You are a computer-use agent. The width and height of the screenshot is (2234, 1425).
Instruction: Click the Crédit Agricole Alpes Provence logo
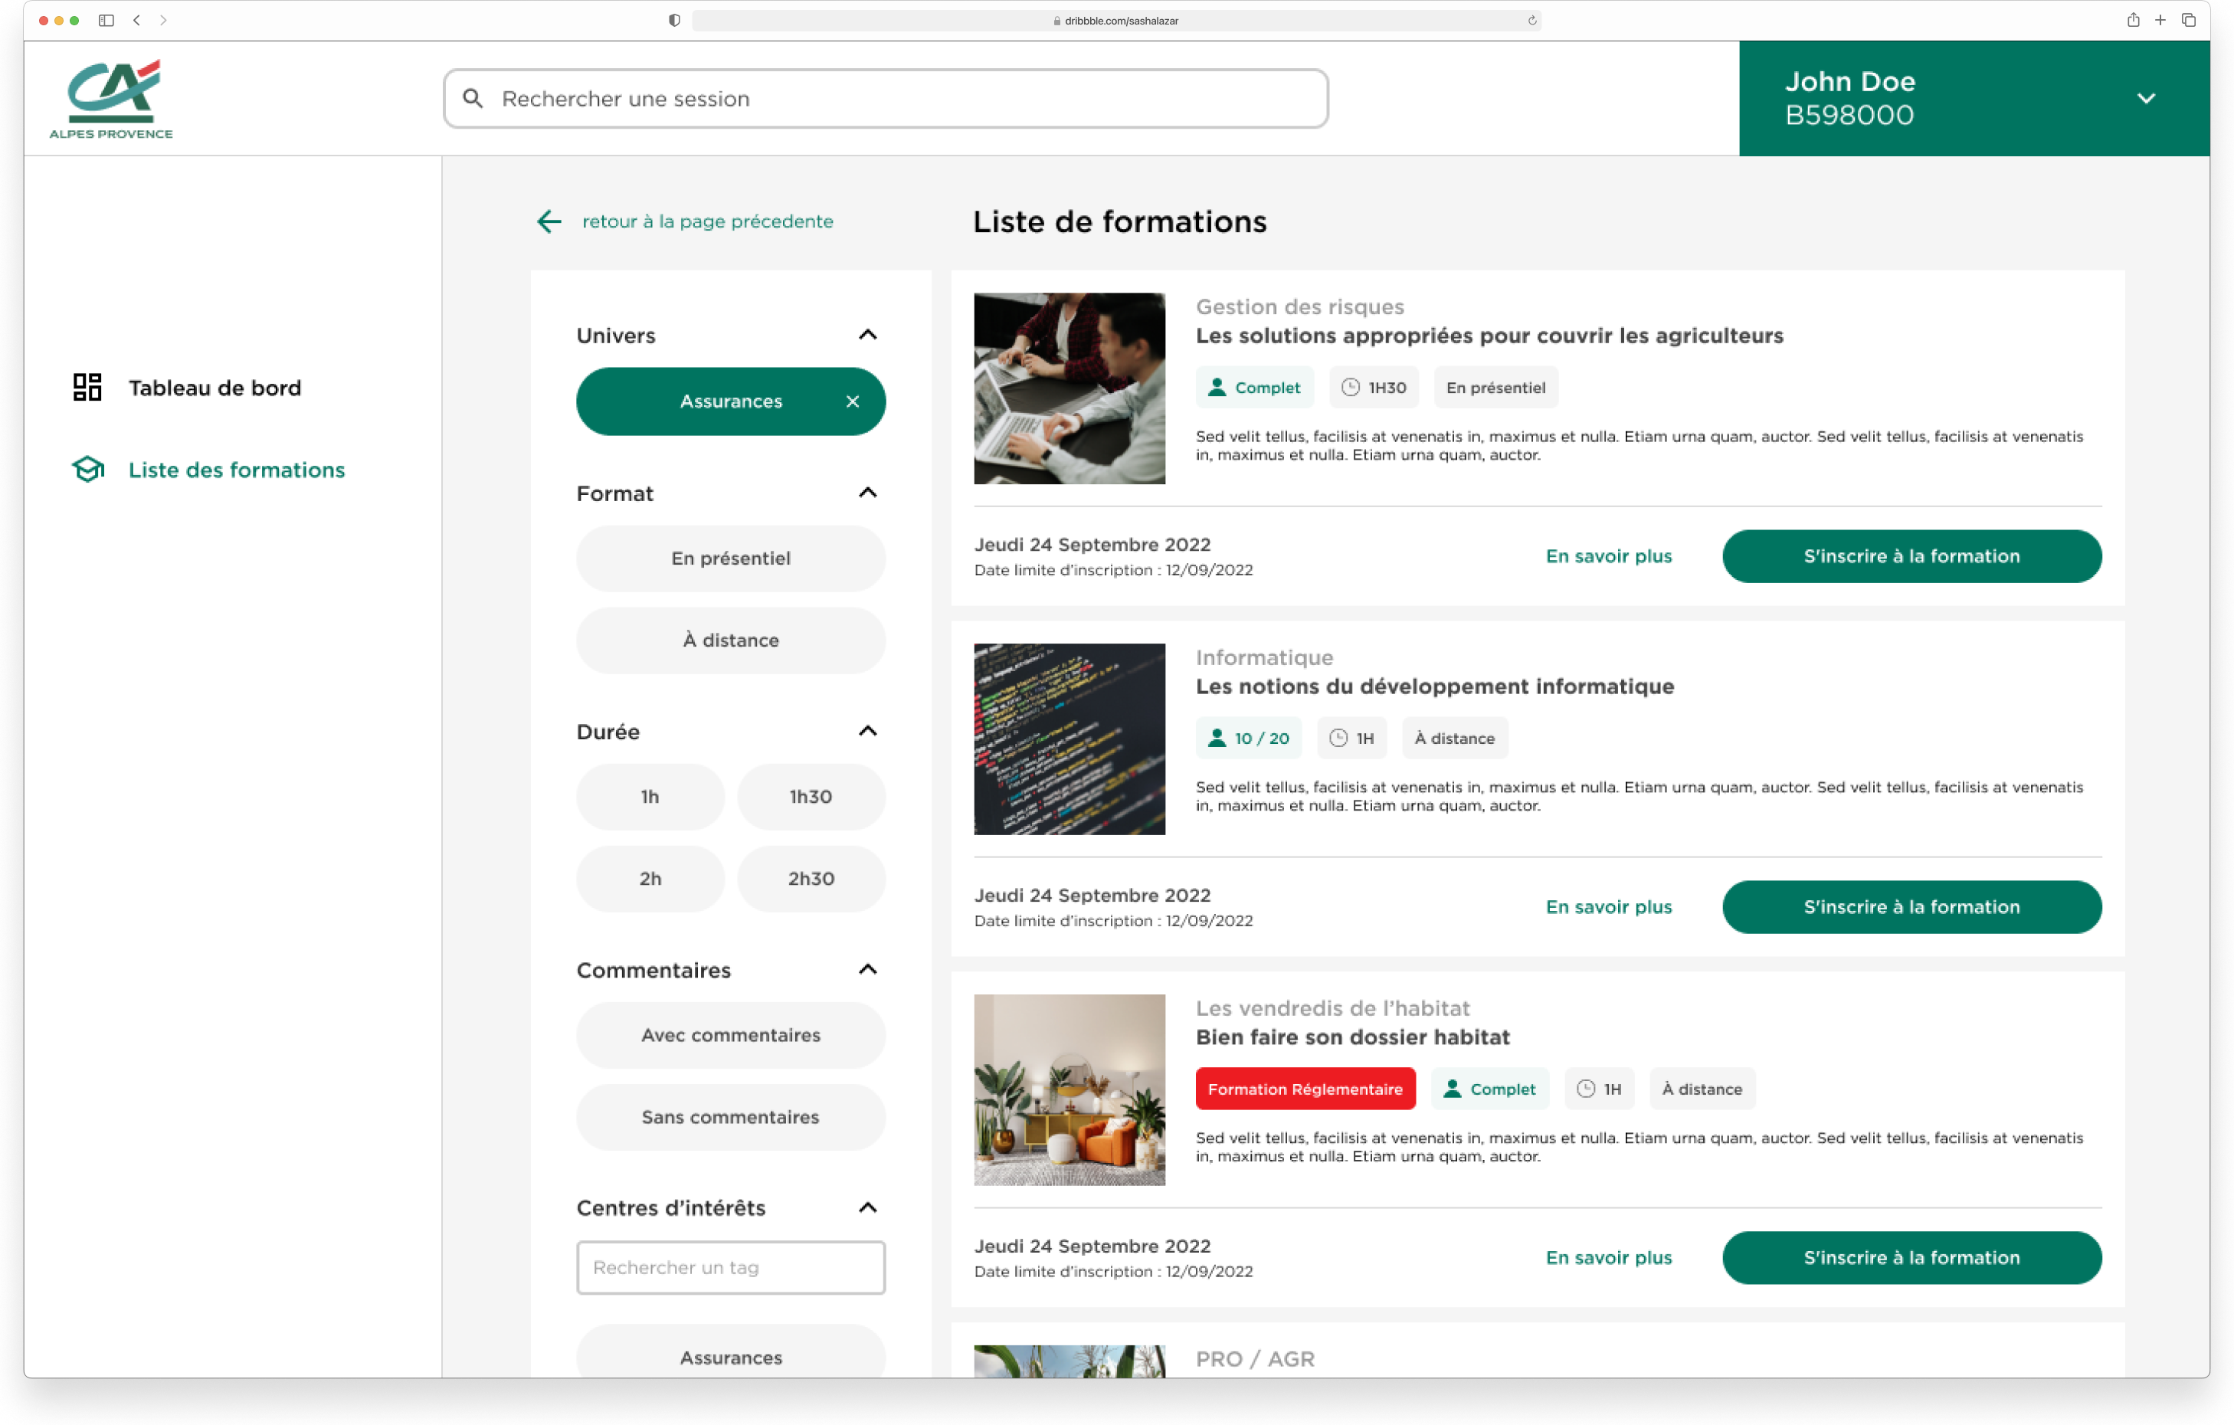pyautogui.click(x=110, y=100)
